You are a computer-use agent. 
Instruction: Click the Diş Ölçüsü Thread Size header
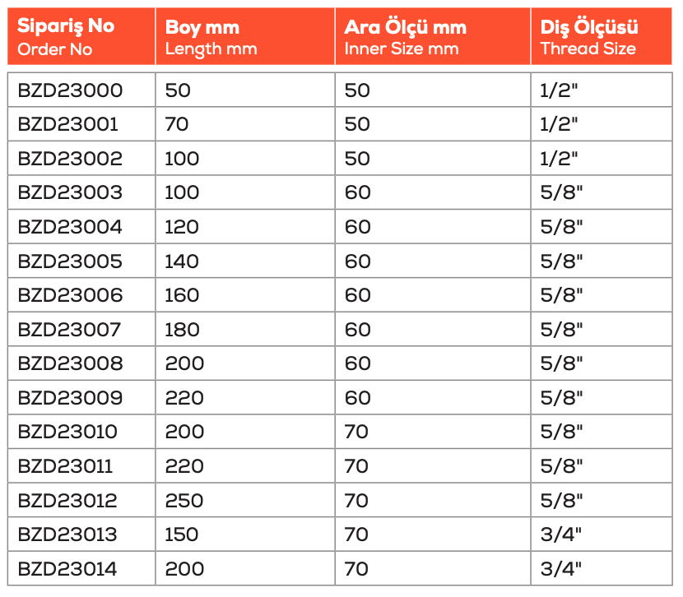point(588,36)
